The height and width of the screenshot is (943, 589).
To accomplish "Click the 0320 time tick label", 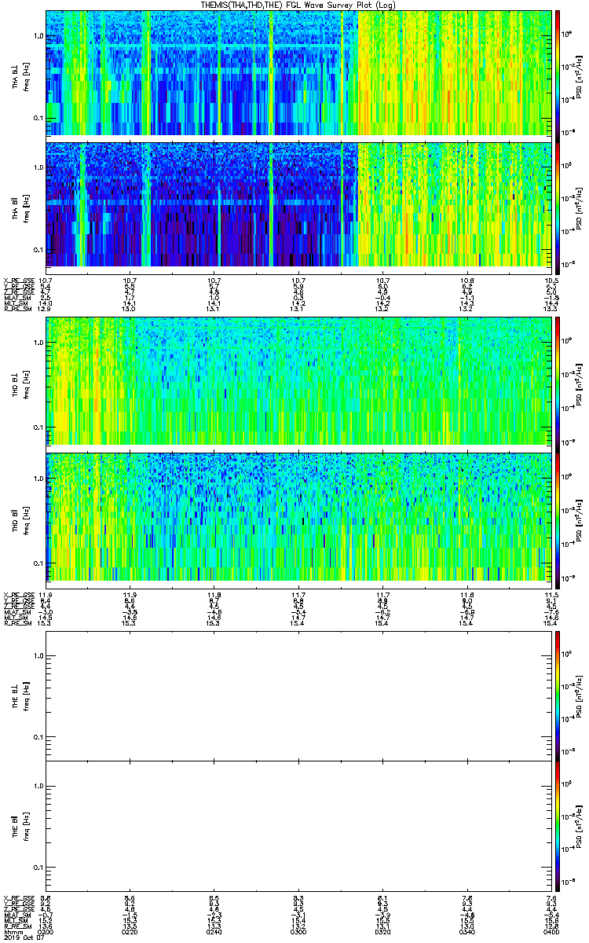I will click(382, 931).
